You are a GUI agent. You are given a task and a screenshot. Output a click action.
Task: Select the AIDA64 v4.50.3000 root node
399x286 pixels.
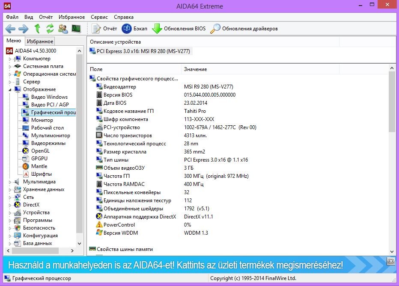[36, 51]
